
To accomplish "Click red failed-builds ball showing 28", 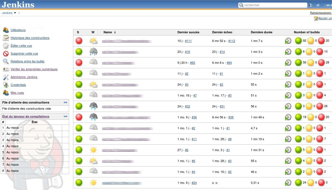I will click(x=321, y=62).
